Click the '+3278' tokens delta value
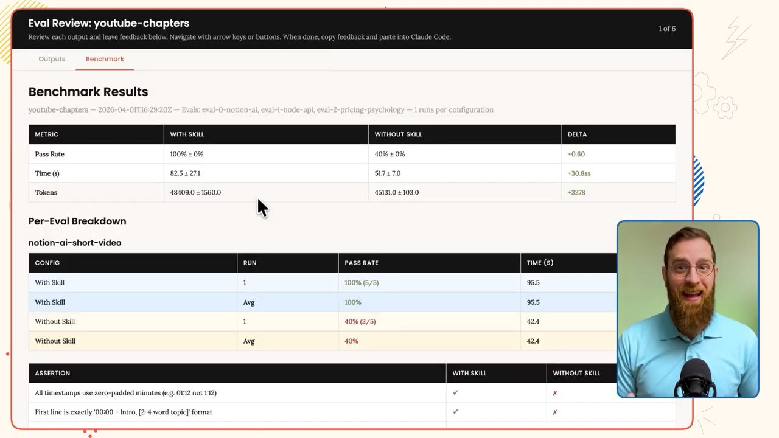 (576, 192)
